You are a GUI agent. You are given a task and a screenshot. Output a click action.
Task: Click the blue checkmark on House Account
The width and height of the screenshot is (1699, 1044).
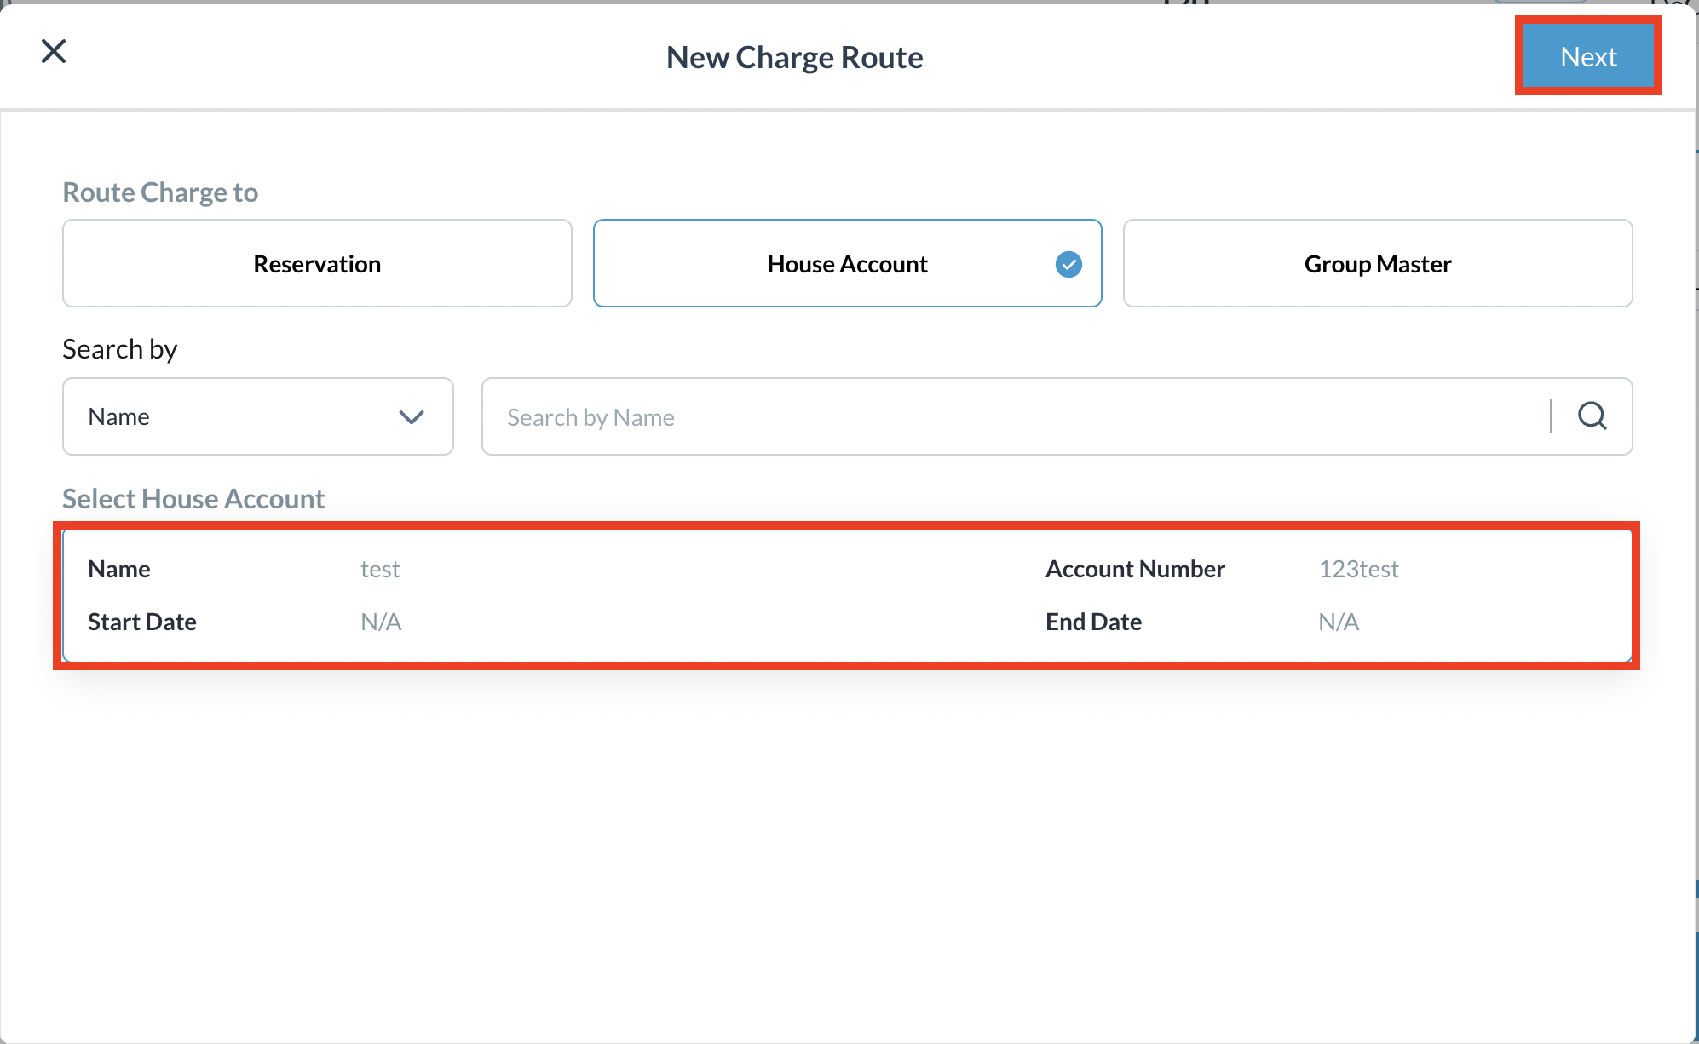(x=1068, y=265)
